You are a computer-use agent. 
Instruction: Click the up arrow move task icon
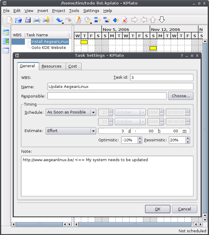point(153,20)
